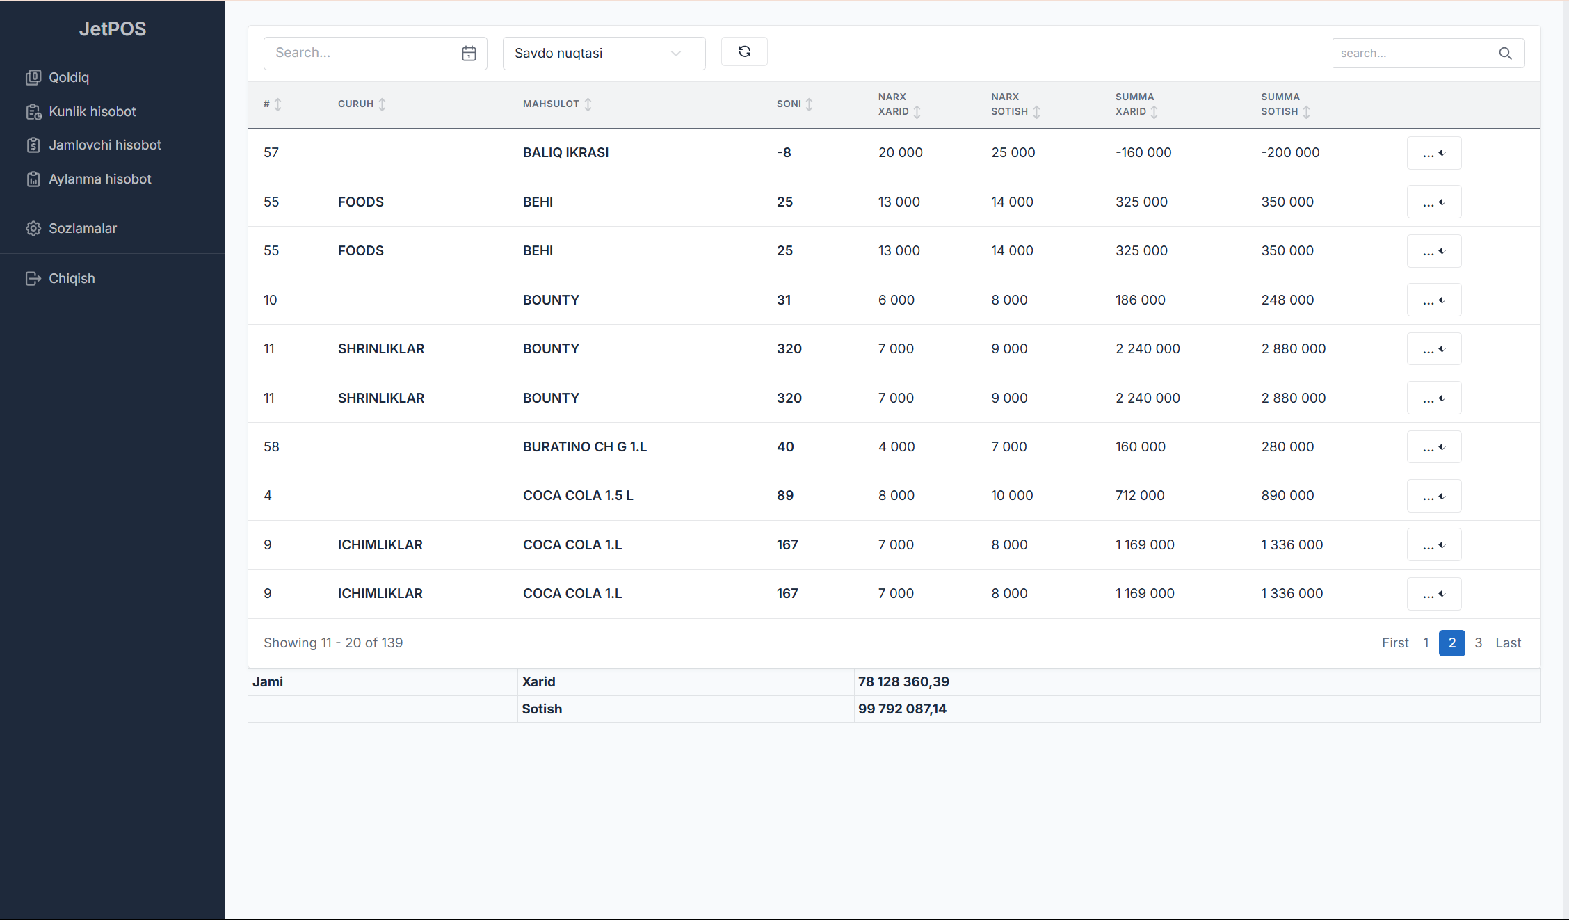
Task: Click the 248 000 summa sotish value
Action: [x=1288, y=300]
